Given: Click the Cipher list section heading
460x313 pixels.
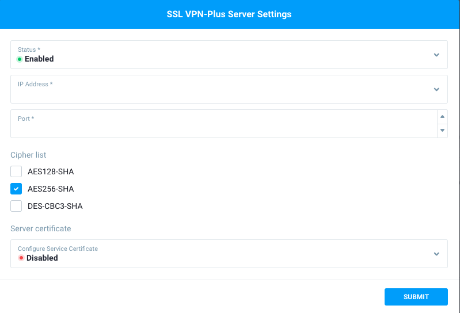Looking at the screenshot, I should coord(28,155).
